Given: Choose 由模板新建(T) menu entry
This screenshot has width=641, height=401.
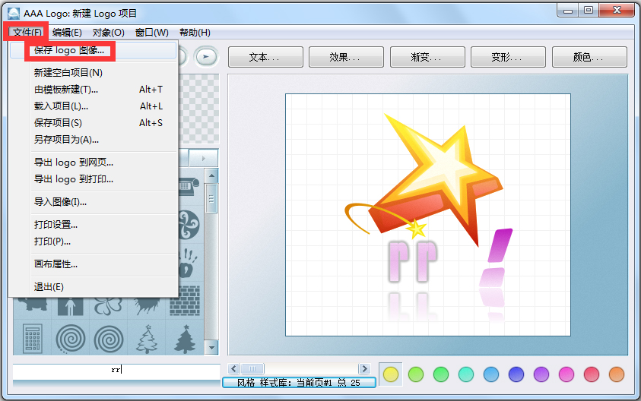Looking at the screenshot, I should (x=66, y=90).
